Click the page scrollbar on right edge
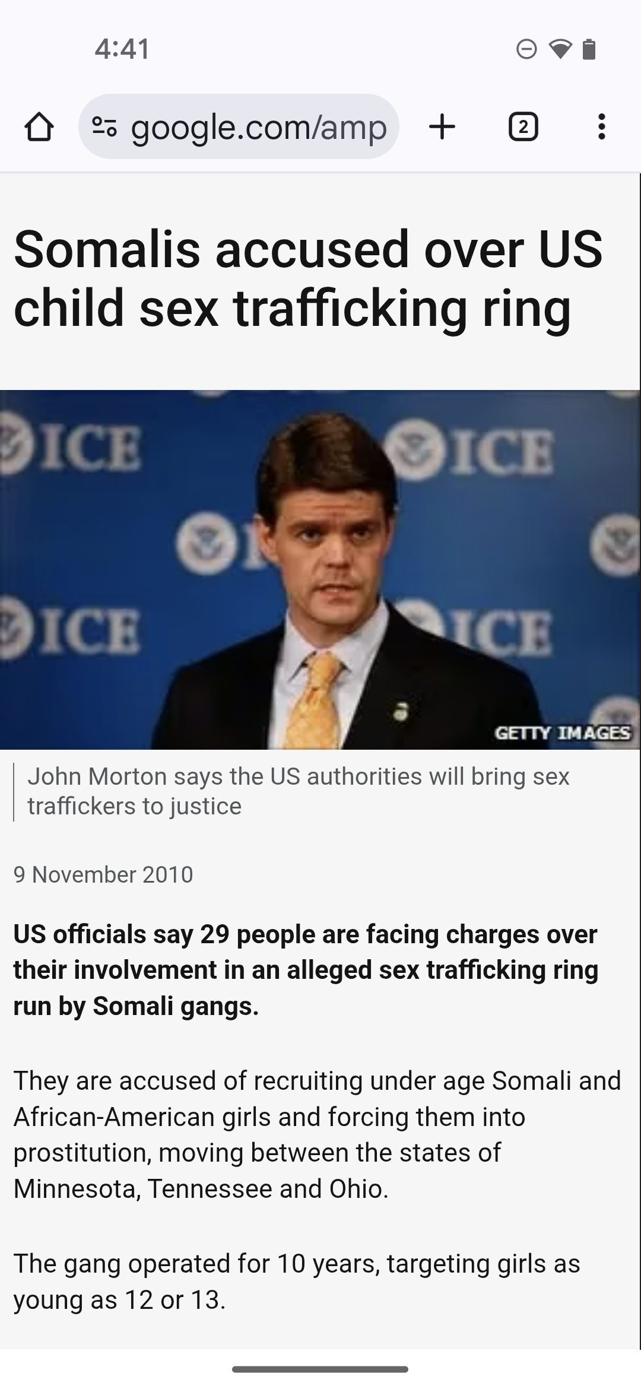Image resolution: width=641 pixels, height=1389 pixels. (x=639, y=761)
